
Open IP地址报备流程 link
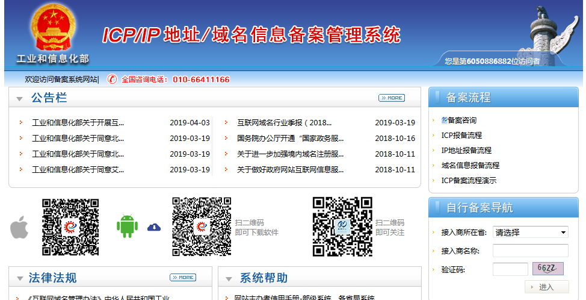[x=466, y=151]
